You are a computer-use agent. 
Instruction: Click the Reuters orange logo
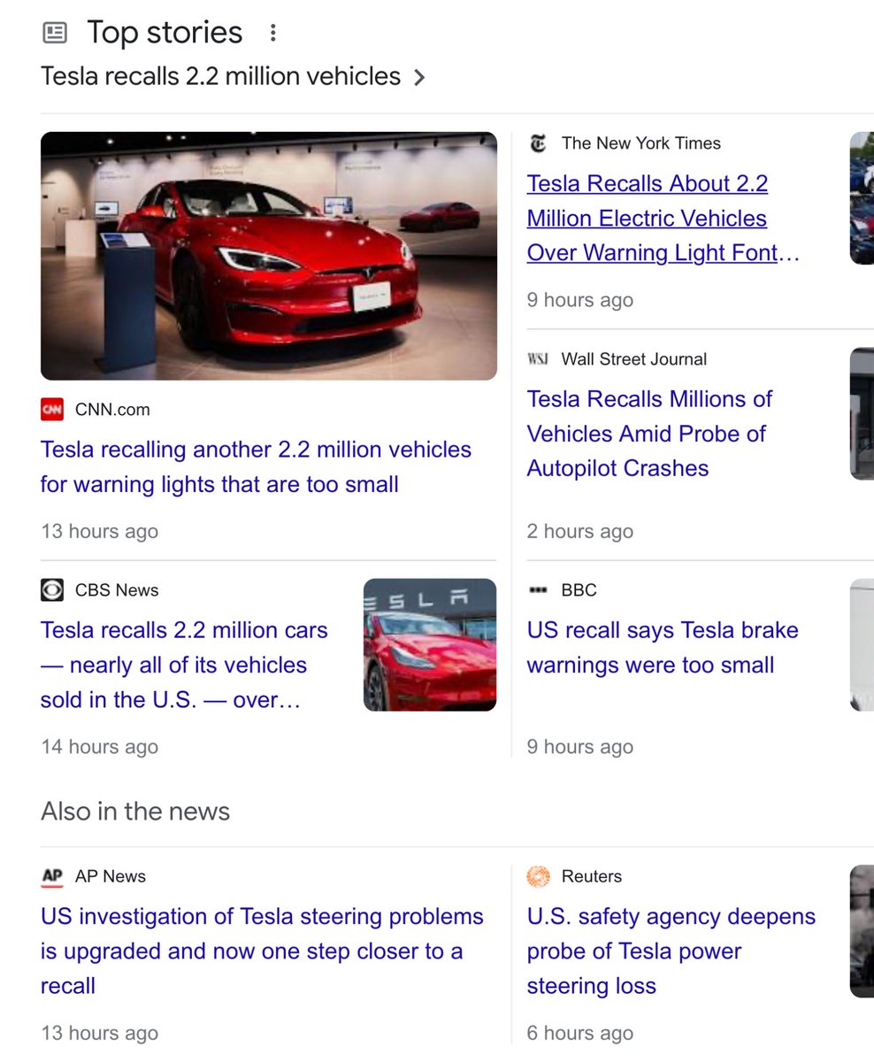coord(539,876)
